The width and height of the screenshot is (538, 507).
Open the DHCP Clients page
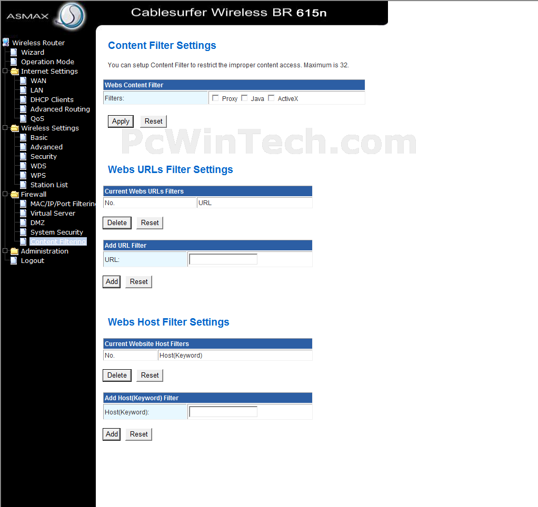tap(52, 99)
